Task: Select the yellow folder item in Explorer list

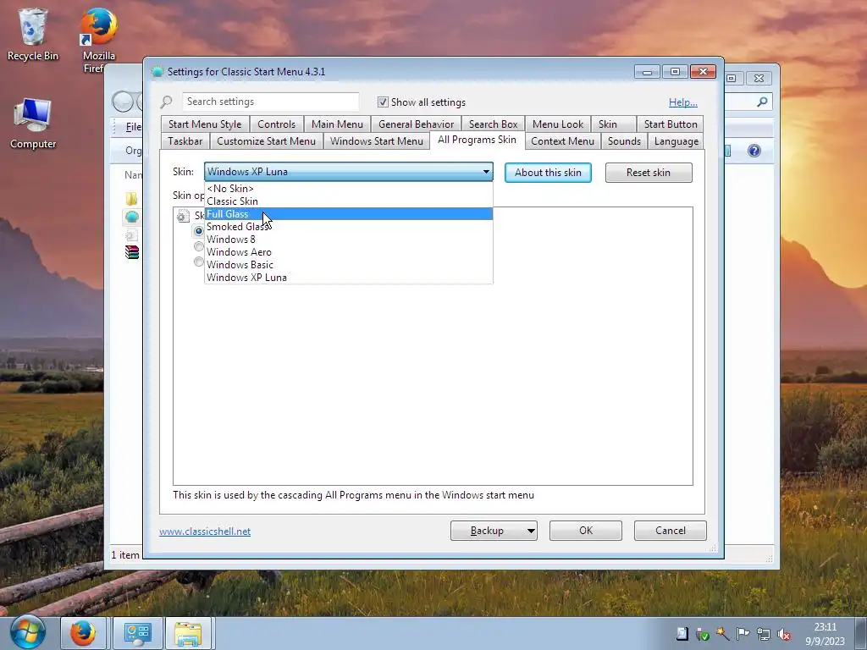Action: click(131, 198)
